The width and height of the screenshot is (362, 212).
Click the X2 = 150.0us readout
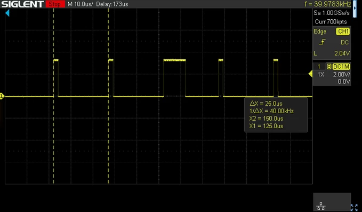[x=266, y=119]
